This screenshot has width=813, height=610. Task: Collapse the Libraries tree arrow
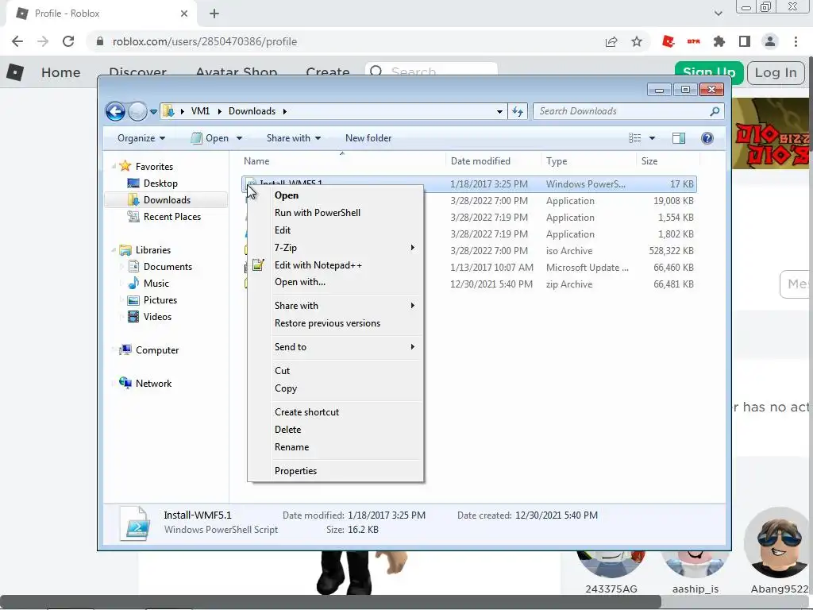[114, 249]
